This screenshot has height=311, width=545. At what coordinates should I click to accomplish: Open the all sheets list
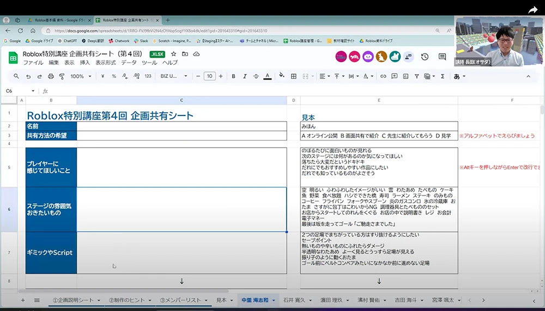click(x=37, y=300)
